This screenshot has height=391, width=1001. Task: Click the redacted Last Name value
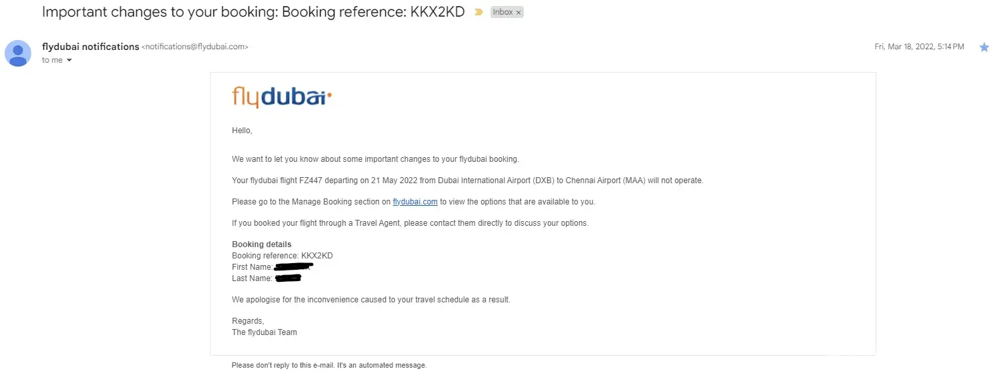pos(288,278)
